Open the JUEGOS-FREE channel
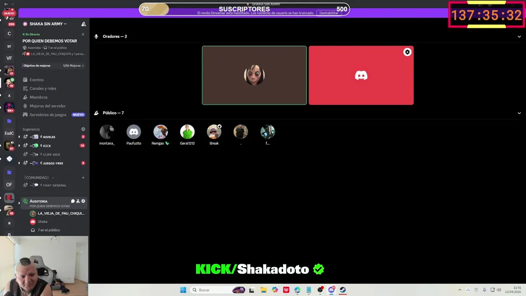This screenshot has height=296, width=526. click(x=53, y=163)
